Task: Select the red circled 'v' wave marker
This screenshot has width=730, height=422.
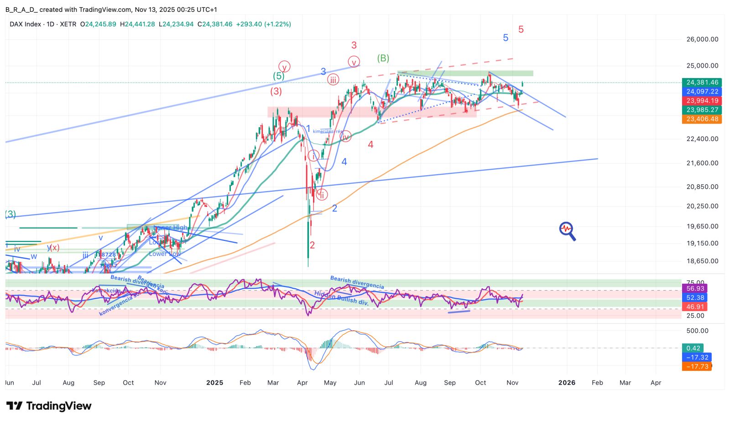Action: tap(354, 62)
